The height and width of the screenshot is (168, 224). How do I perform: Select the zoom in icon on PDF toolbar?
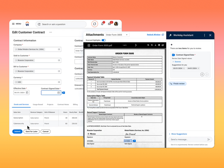[x=148, y=45]
